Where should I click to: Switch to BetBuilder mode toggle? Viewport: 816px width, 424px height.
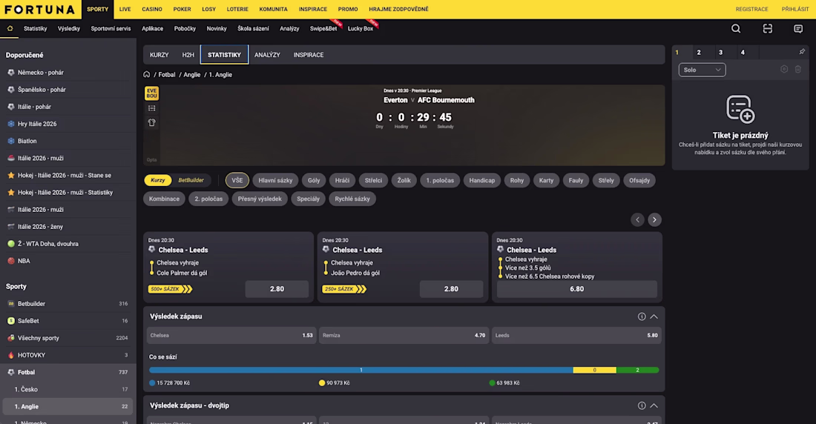(191, 180)
